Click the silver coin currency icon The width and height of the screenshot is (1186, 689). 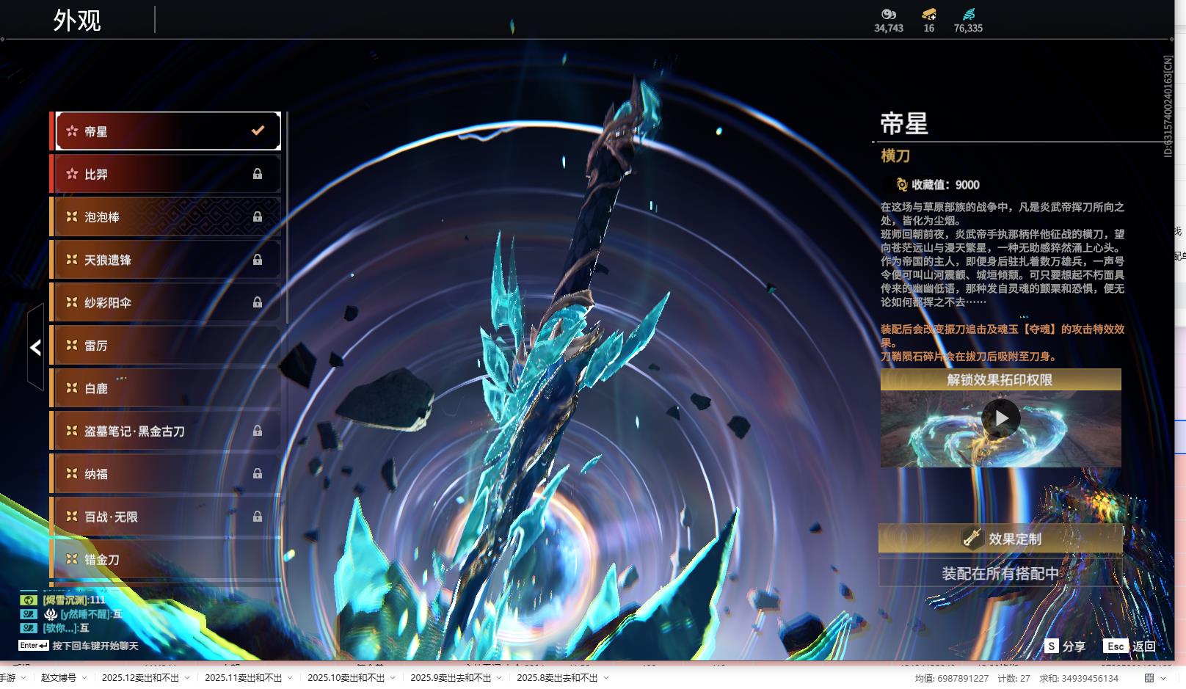888,14
